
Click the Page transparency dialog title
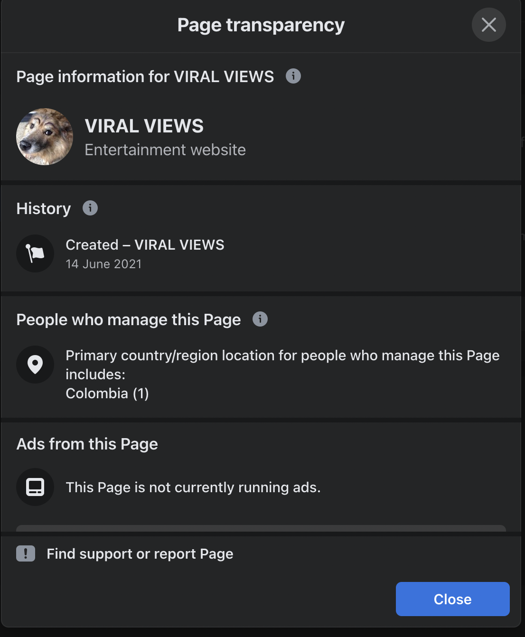click(261, 25)
